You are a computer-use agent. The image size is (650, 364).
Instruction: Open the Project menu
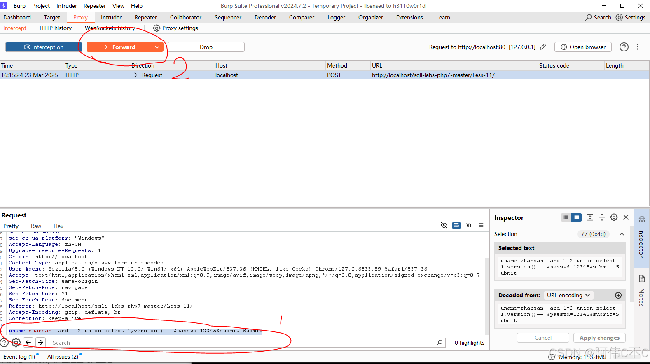(x=41, y=6)
